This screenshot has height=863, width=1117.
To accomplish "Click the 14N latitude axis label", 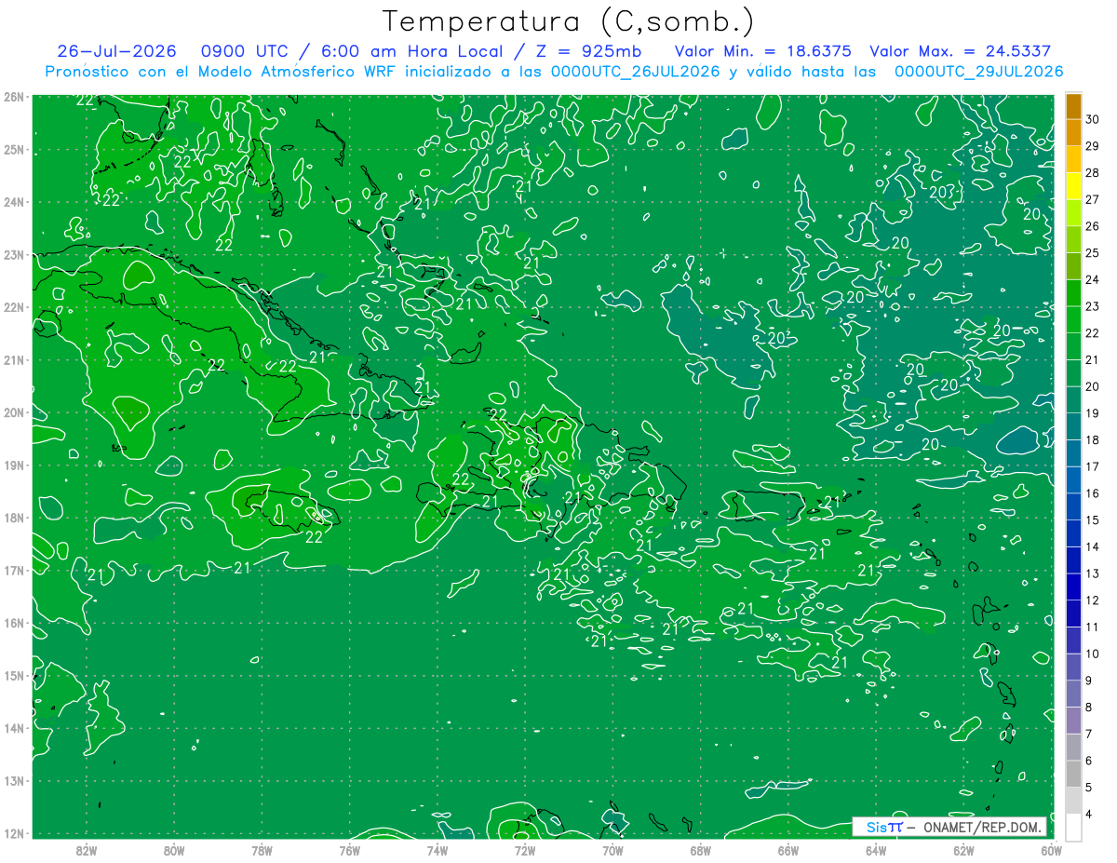I will (x=13, y=728).
